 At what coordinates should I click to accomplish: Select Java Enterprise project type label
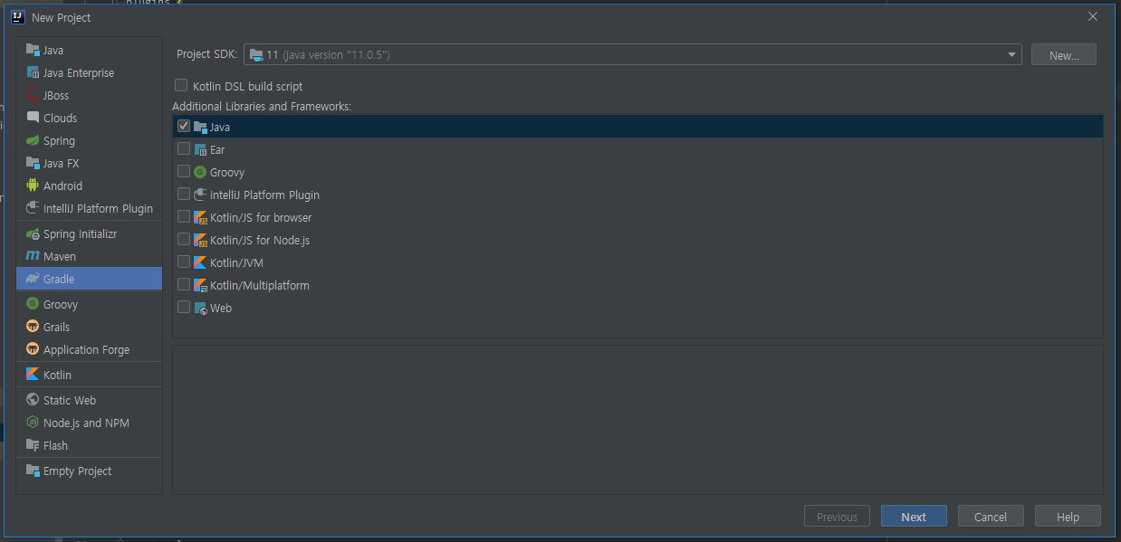[79, 72]
